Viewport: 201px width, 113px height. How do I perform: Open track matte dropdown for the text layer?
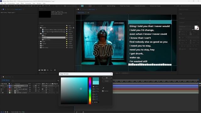(x=39, y=89)
